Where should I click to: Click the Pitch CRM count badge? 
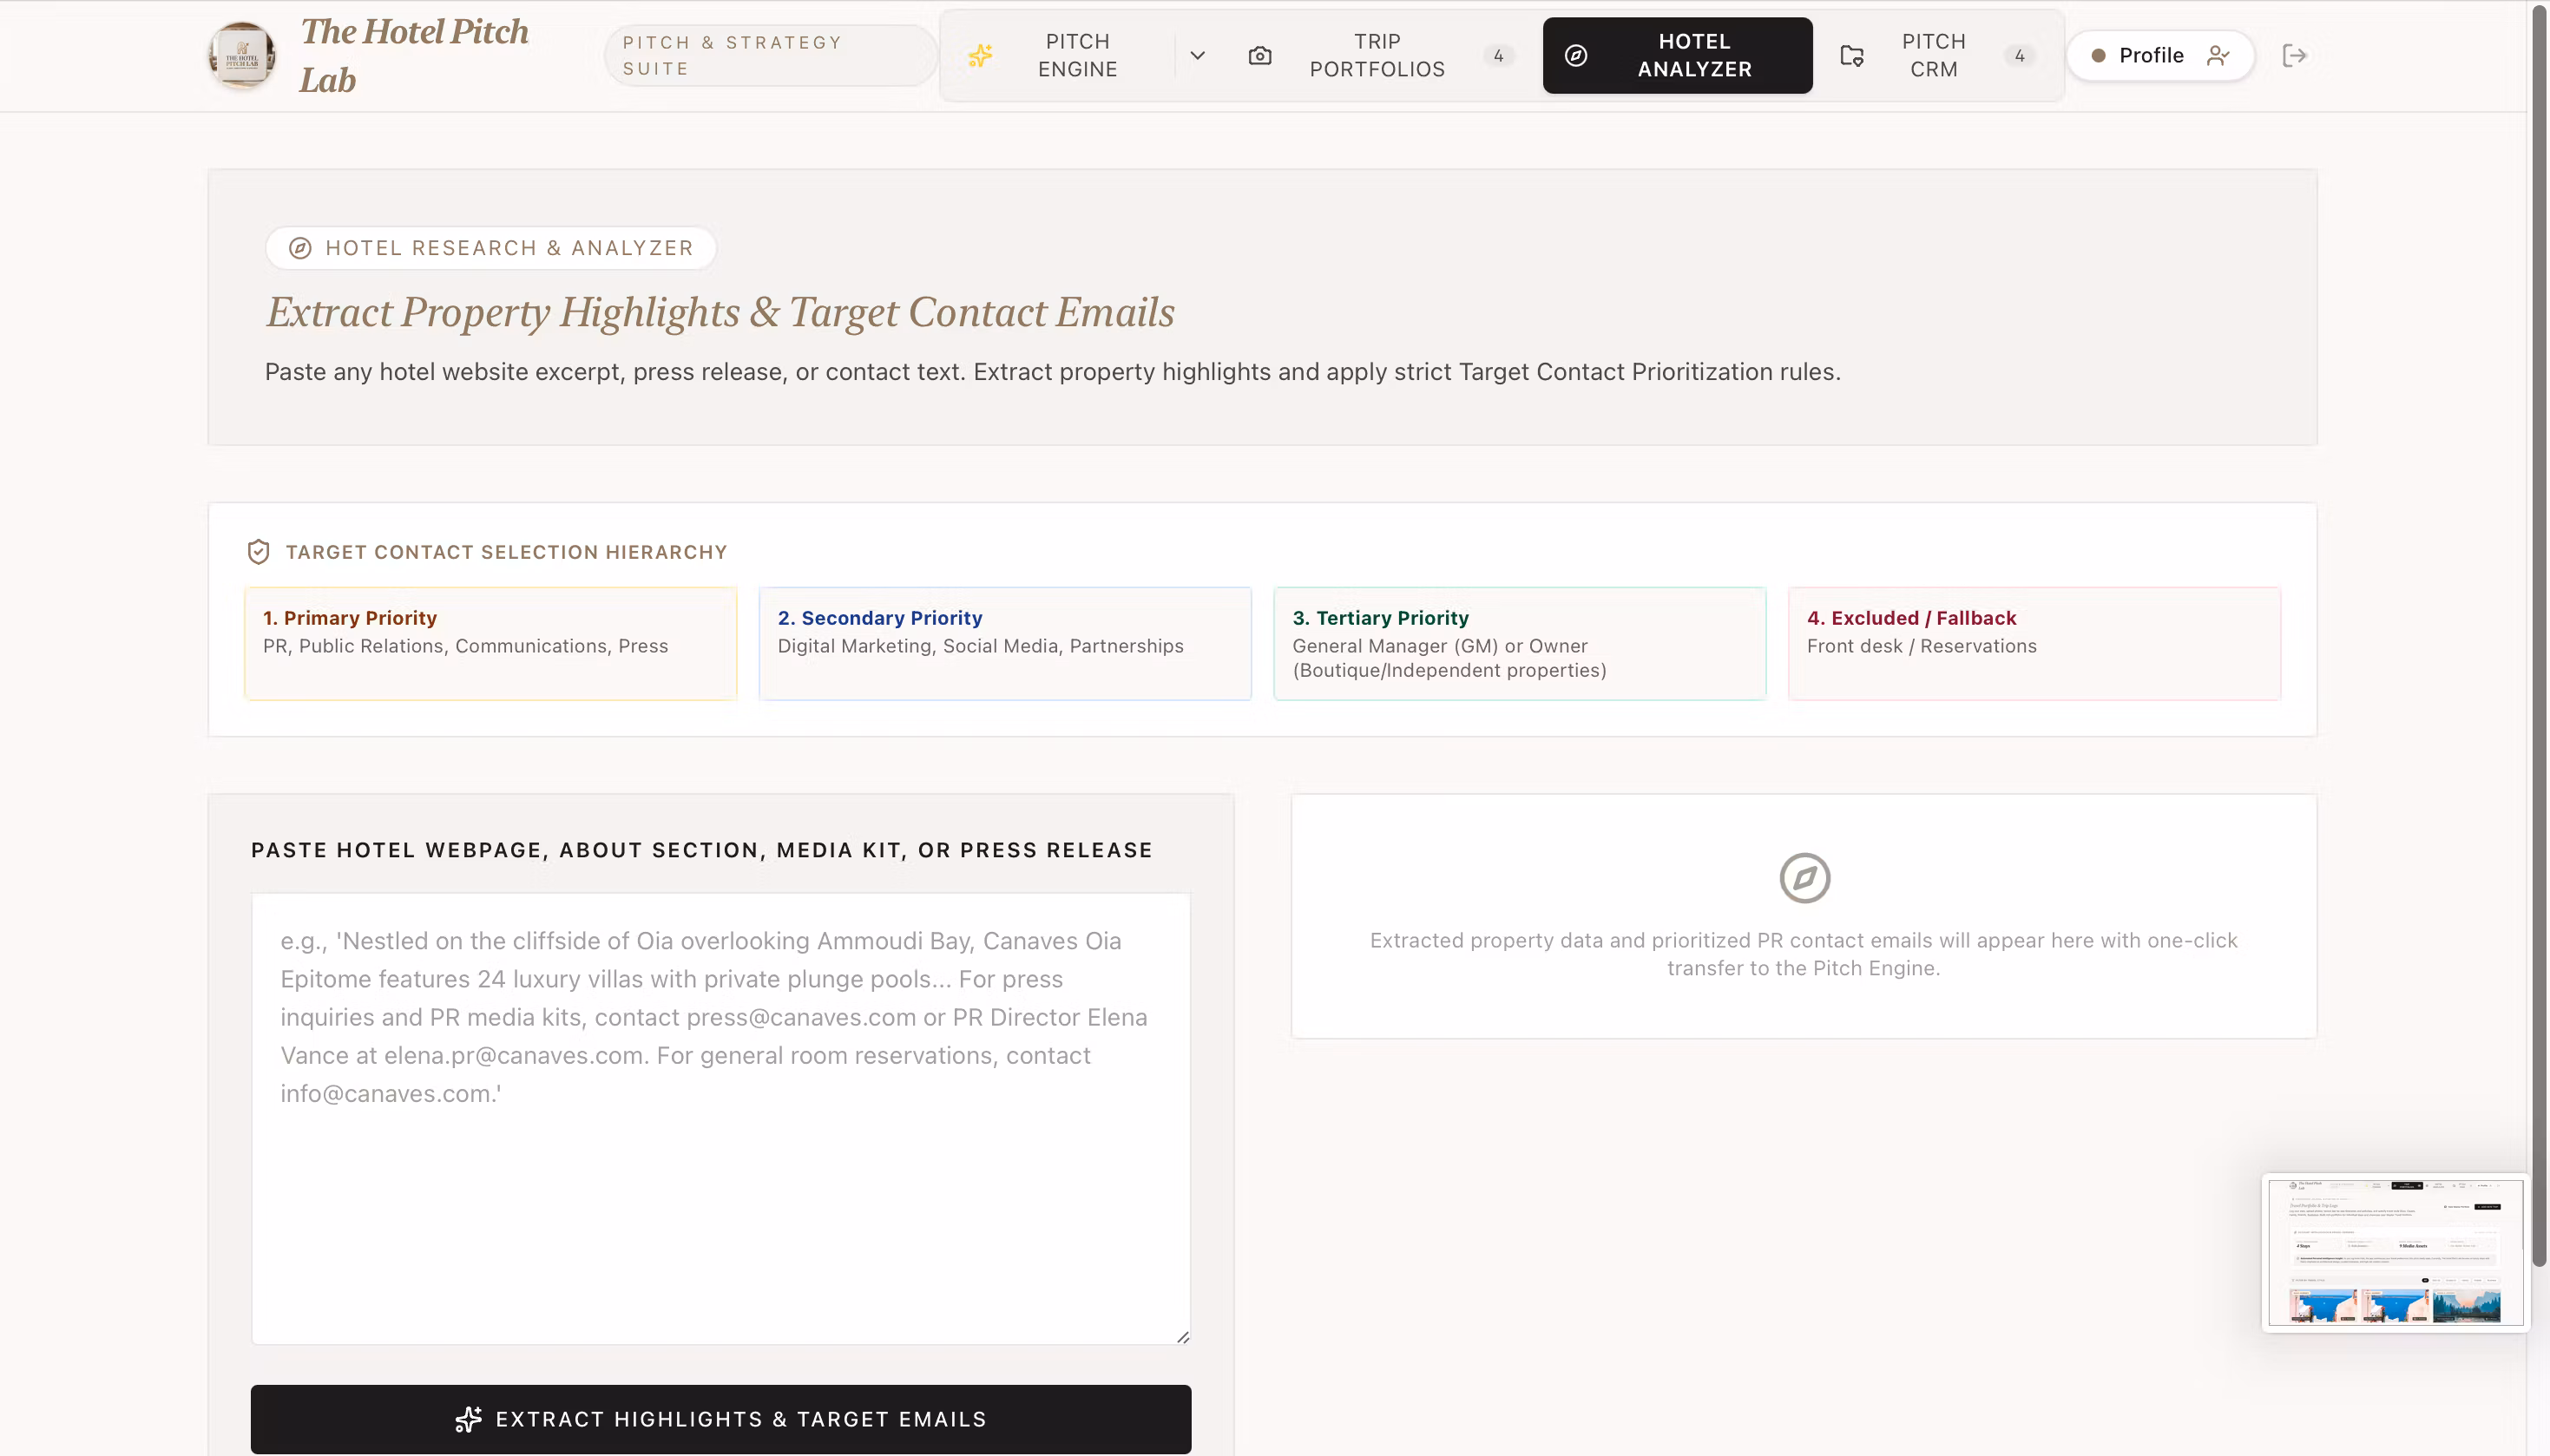[x=2019, y=56]
